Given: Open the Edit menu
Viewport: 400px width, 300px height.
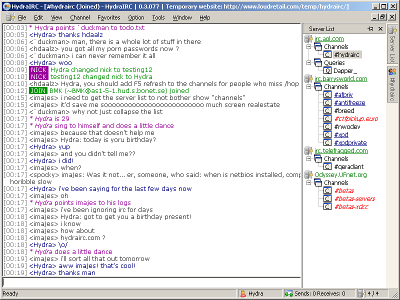Looking at the screenshot, I should point(38,17).
